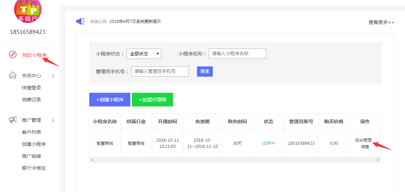Image resolution: width=405 pixels, height=192 pixels.
Task: Collapse the 推广管理 chevron arrow
Action: click(x=53, y=120)
